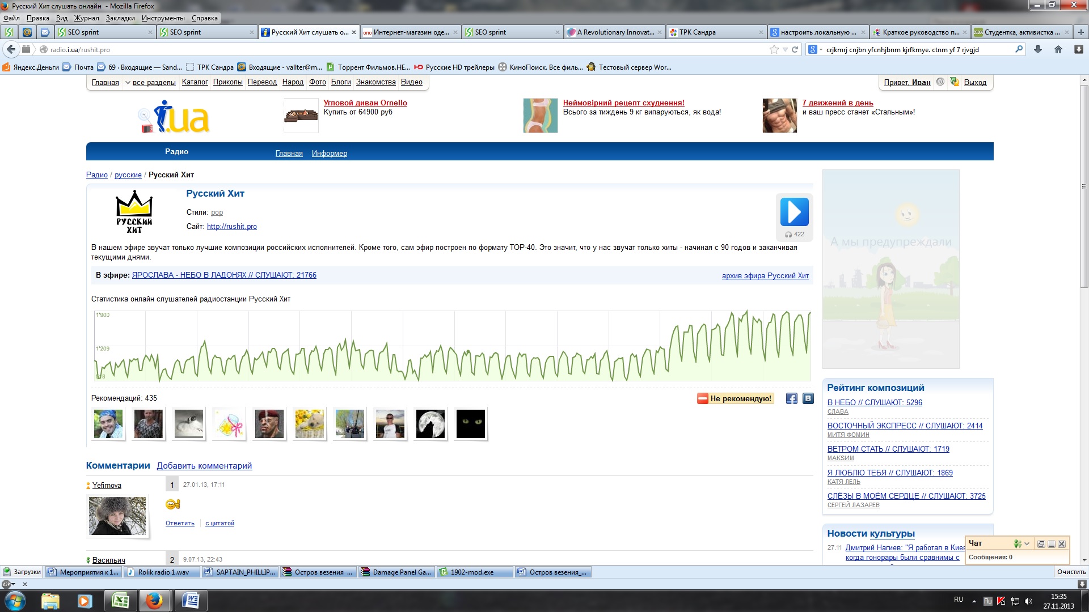Open the currently playing ЯРОСЛАВА - НЕБО В ЛАДОНЯХ link
Screen dimensions: 1089x612
point(224,275)
